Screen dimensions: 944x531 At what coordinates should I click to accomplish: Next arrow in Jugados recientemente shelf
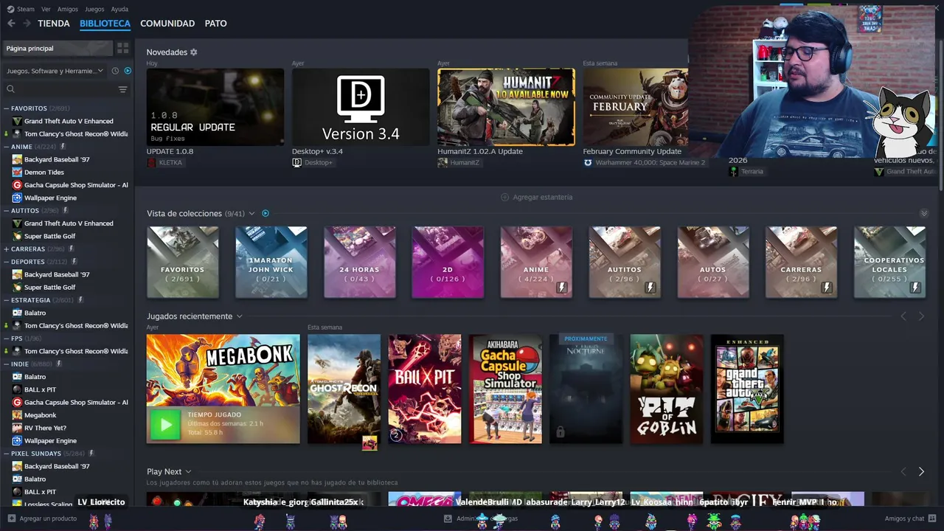click(x=921, y=316)
